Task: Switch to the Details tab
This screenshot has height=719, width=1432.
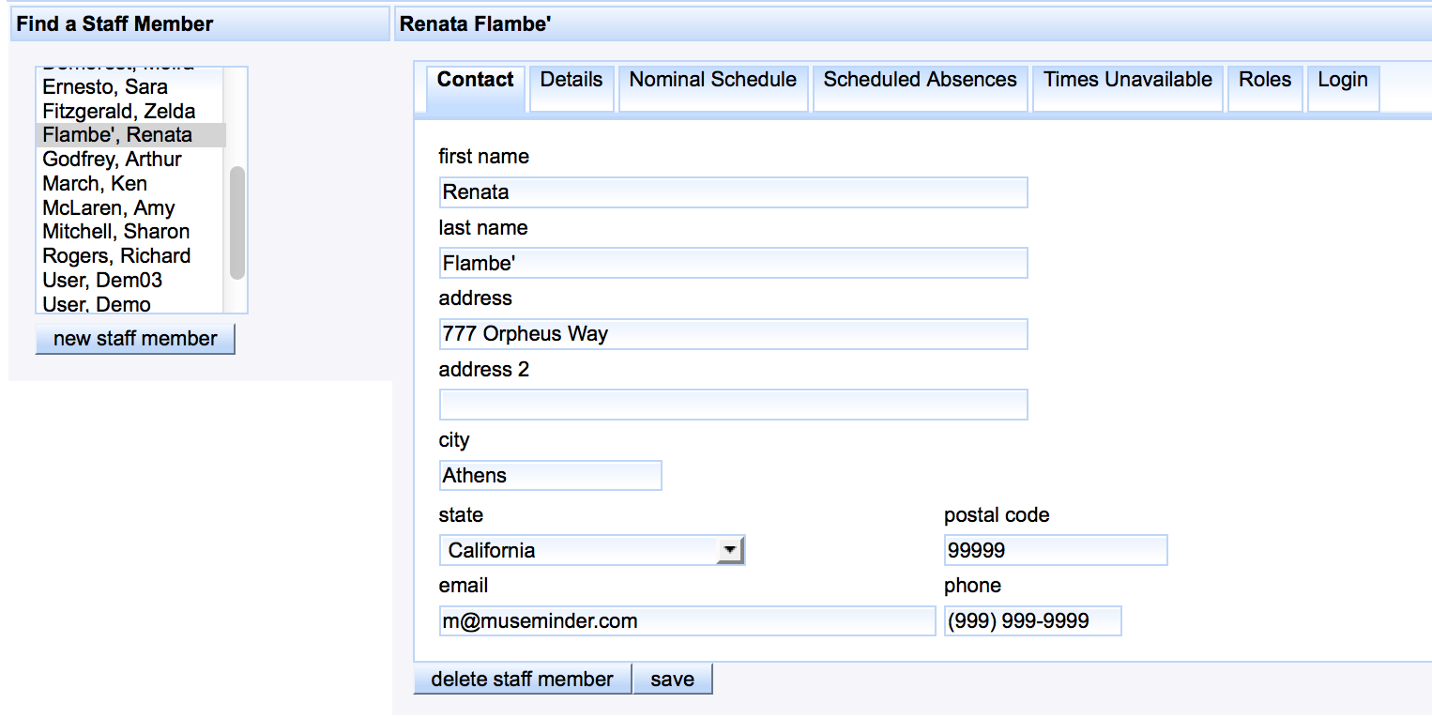Action: click(x=571, y=81)
